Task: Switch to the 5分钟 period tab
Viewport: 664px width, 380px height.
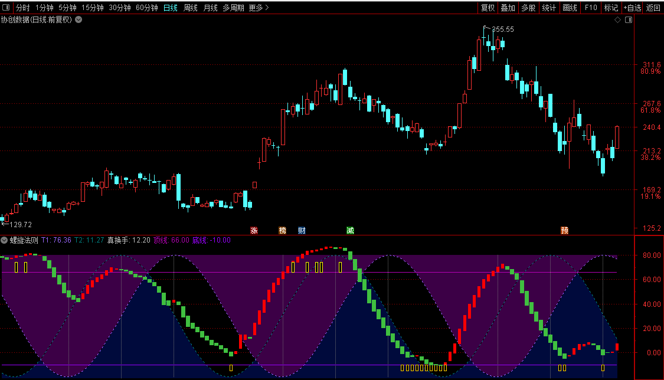Action: click(x=67, y=8)
